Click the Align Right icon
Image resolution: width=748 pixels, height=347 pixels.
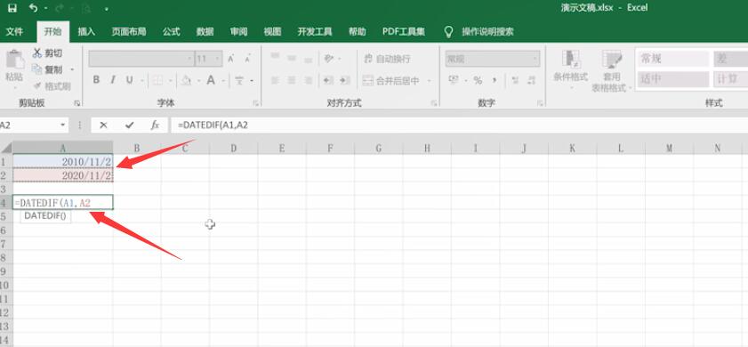coord(308,80)
